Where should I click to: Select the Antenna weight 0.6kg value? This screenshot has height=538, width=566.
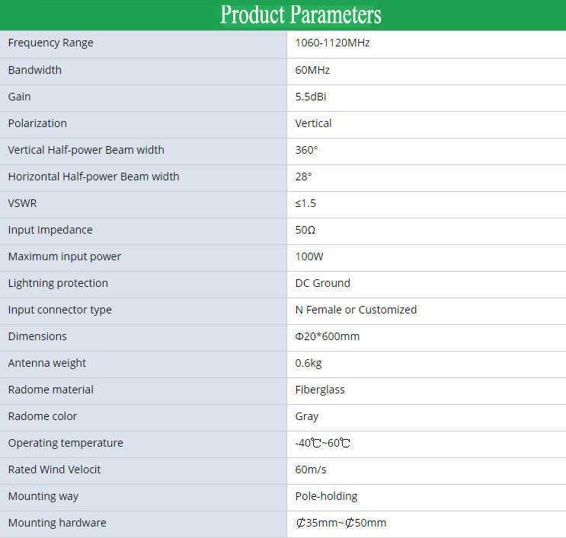point(308,363)
